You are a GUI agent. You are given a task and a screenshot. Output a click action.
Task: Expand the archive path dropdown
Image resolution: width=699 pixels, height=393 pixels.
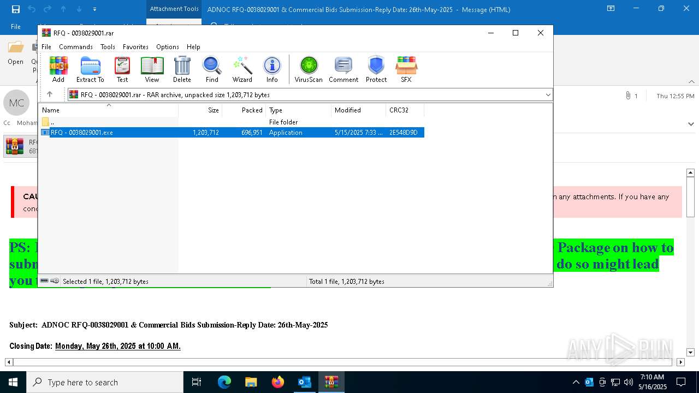[548, 95]
